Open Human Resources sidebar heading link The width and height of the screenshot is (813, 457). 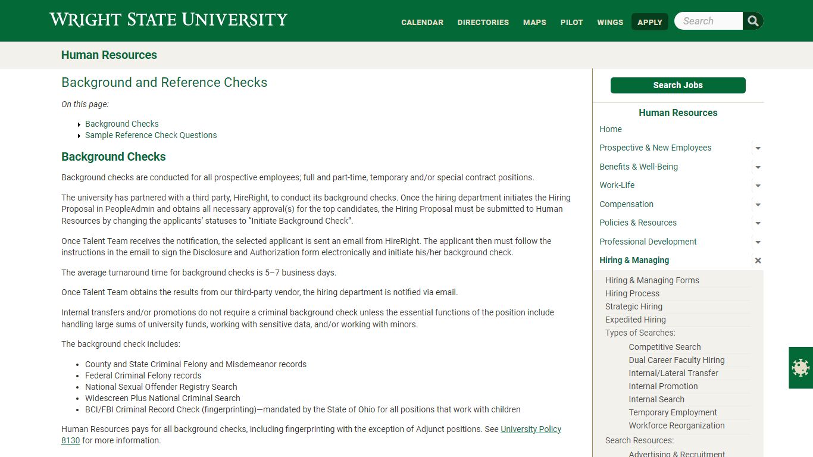[678, 112]
